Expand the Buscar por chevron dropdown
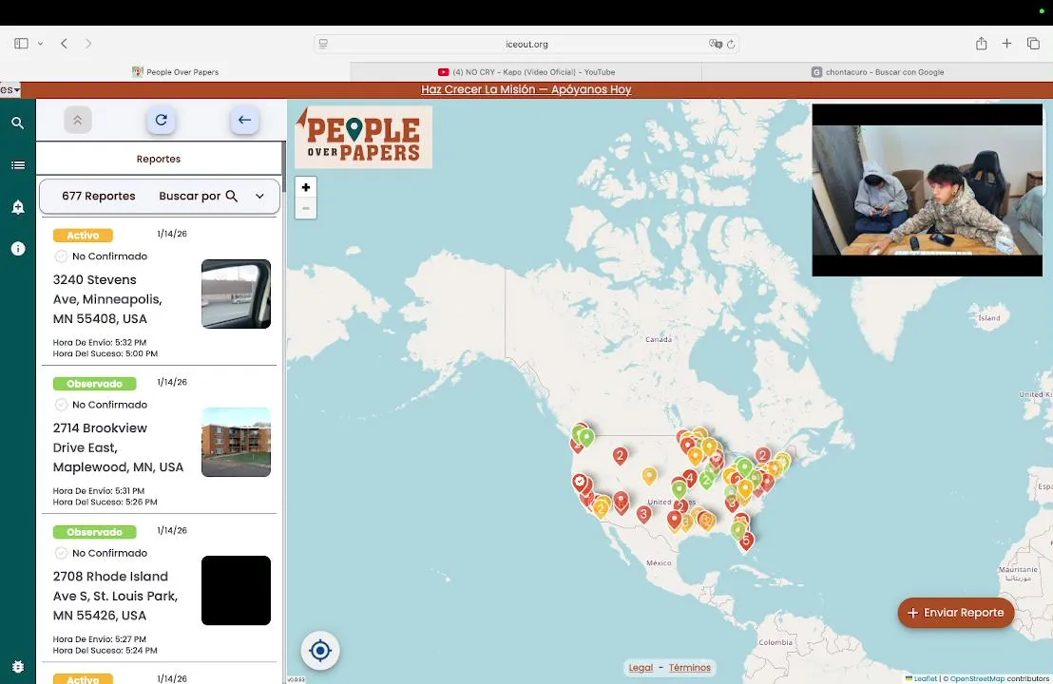This screenshot has height=684, width=1053. tap(259, 196)
